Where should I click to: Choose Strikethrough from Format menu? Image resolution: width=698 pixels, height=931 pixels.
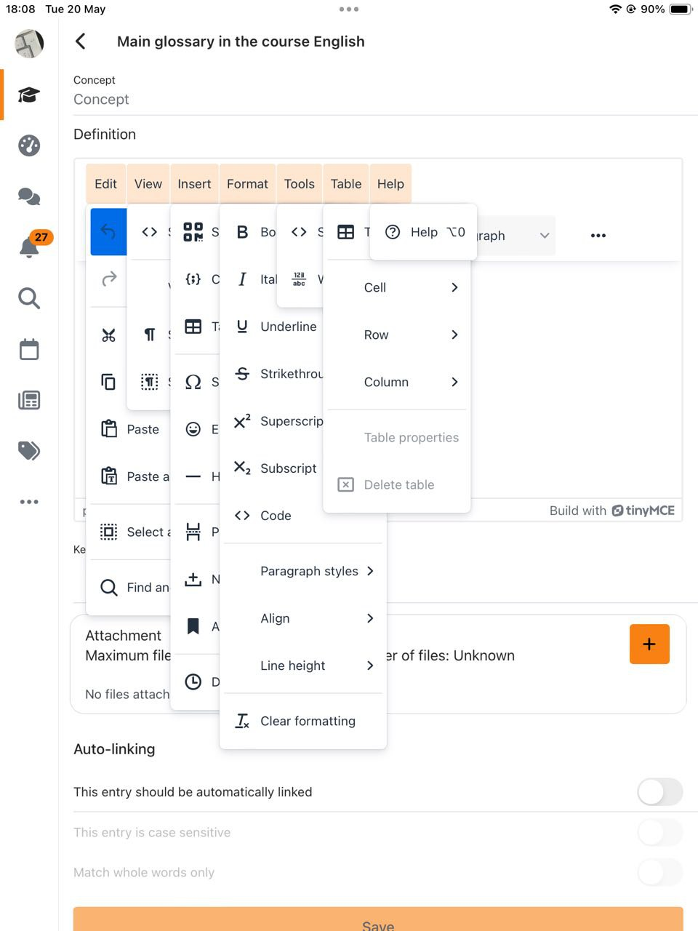click(276, 374)
